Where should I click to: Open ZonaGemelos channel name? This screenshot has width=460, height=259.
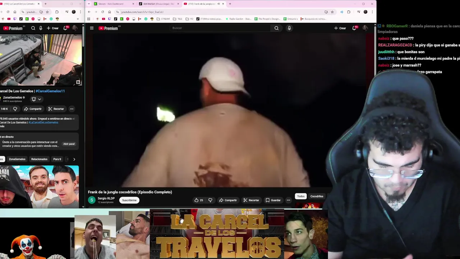click(x=13, y=97)
